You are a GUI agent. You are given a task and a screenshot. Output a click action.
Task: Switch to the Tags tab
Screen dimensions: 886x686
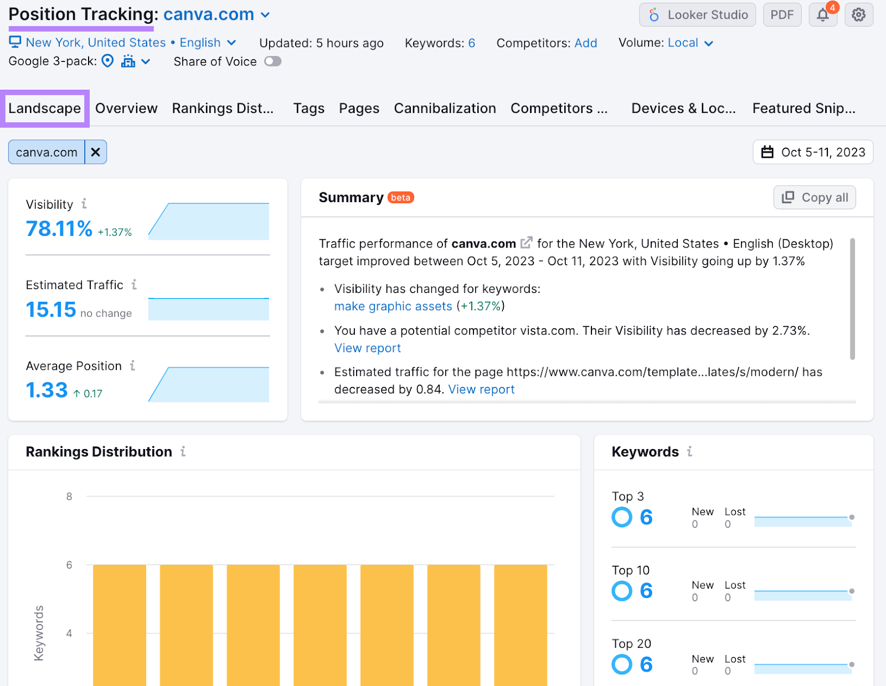(309, 108)
